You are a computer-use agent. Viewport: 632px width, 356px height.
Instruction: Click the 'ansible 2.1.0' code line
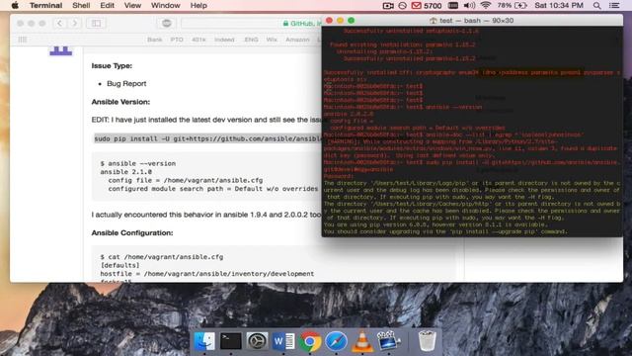pos(126,171)
